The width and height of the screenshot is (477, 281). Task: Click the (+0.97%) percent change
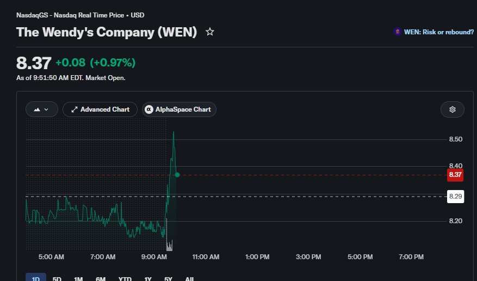pos(113,63)
